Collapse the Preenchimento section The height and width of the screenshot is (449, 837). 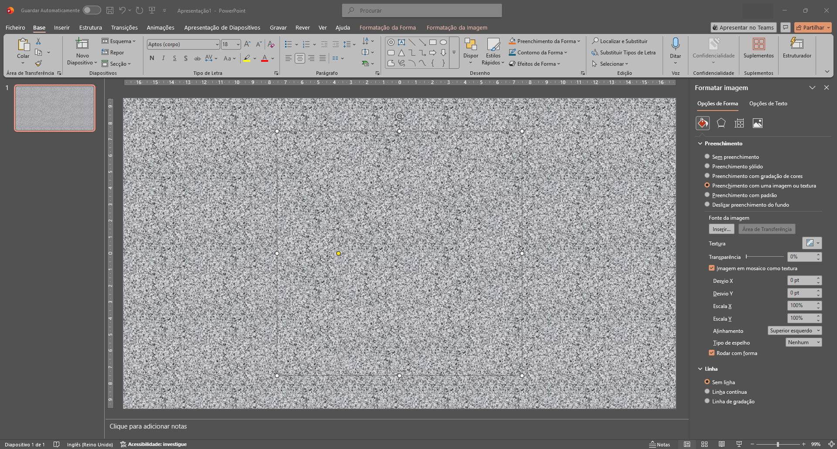coord(700,144)
